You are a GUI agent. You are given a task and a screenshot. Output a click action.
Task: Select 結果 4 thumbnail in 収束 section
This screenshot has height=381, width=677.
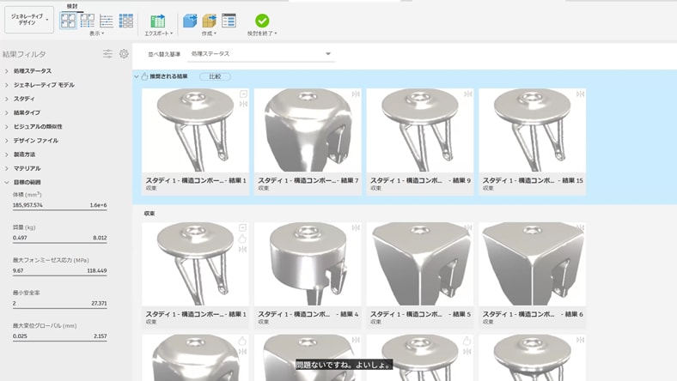[x=308, y=264]
